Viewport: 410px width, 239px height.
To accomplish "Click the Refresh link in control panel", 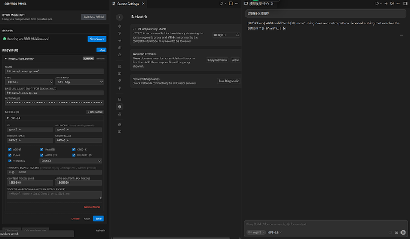I will 100,231.
